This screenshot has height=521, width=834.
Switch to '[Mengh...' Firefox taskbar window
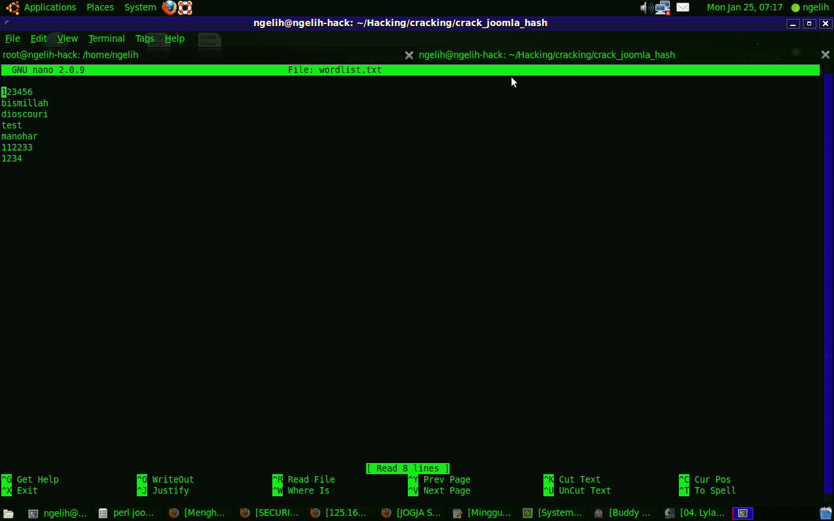[x=198, y=513]
